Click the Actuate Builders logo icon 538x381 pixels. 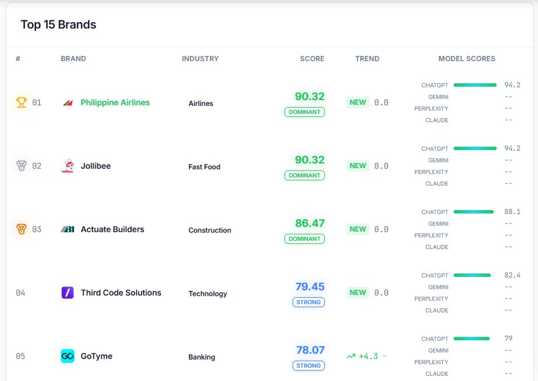click(x=68, y=229)
